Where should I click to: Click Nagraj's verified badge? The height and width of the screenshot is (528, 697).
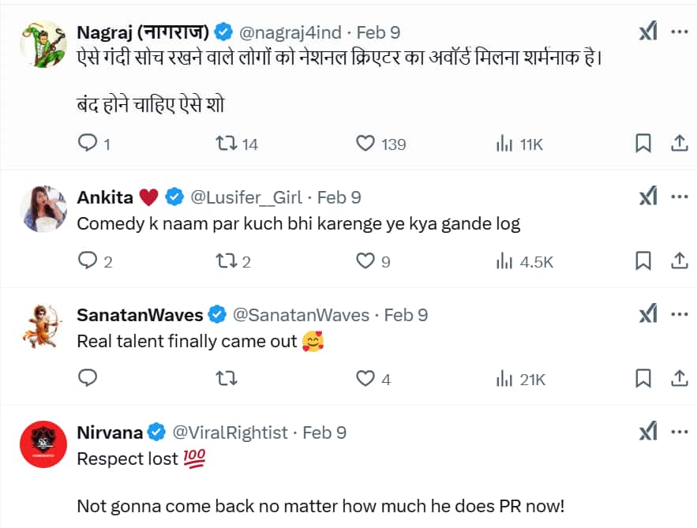223,32
